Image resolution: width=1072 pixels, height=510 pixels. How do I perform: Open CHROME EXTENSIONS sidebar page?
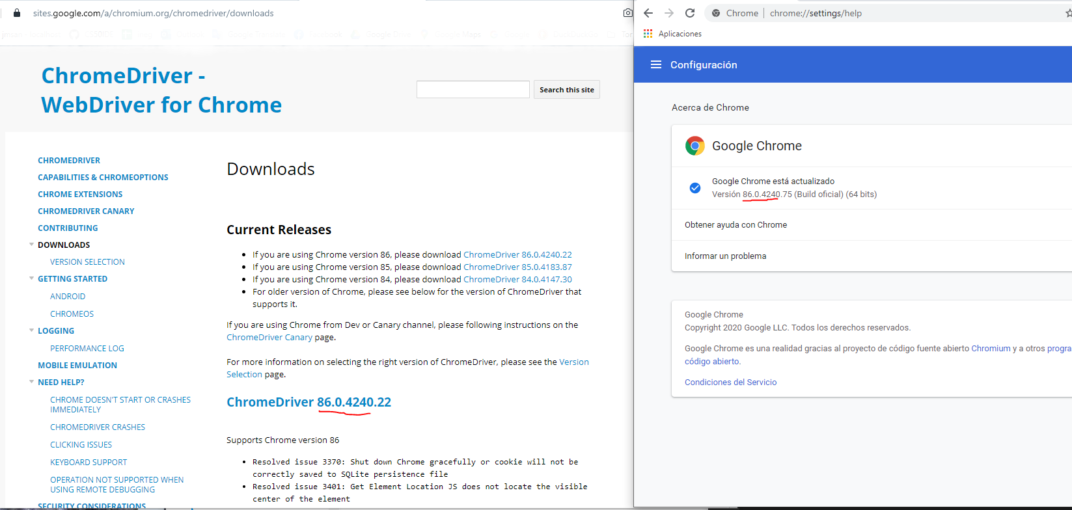(x=80, y=194)
